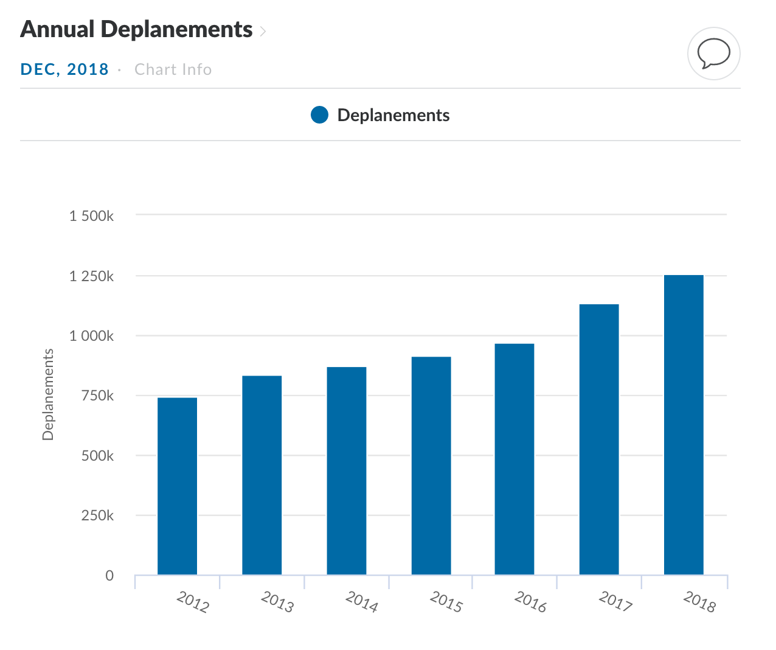Select the 2012 bar in the chart
This screenshot has height=650, width=776.
click(177, 486)
